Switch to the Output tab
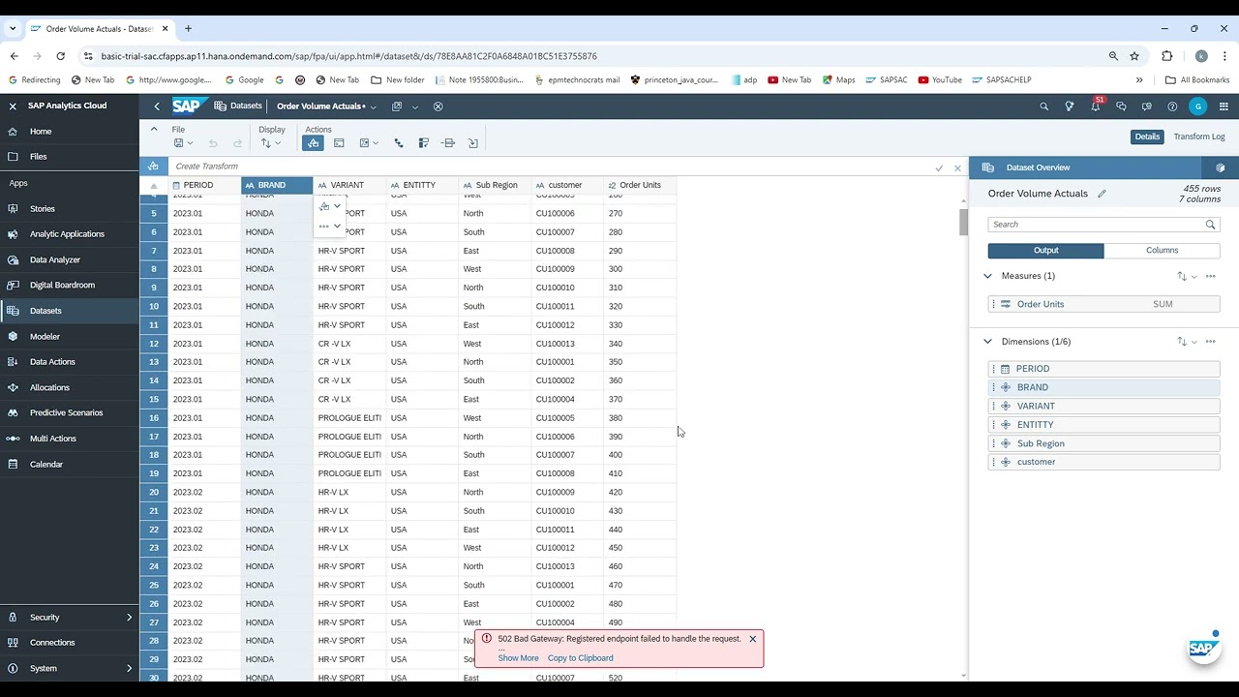This screenshot has height=697, width=1239. point(1045,250)
